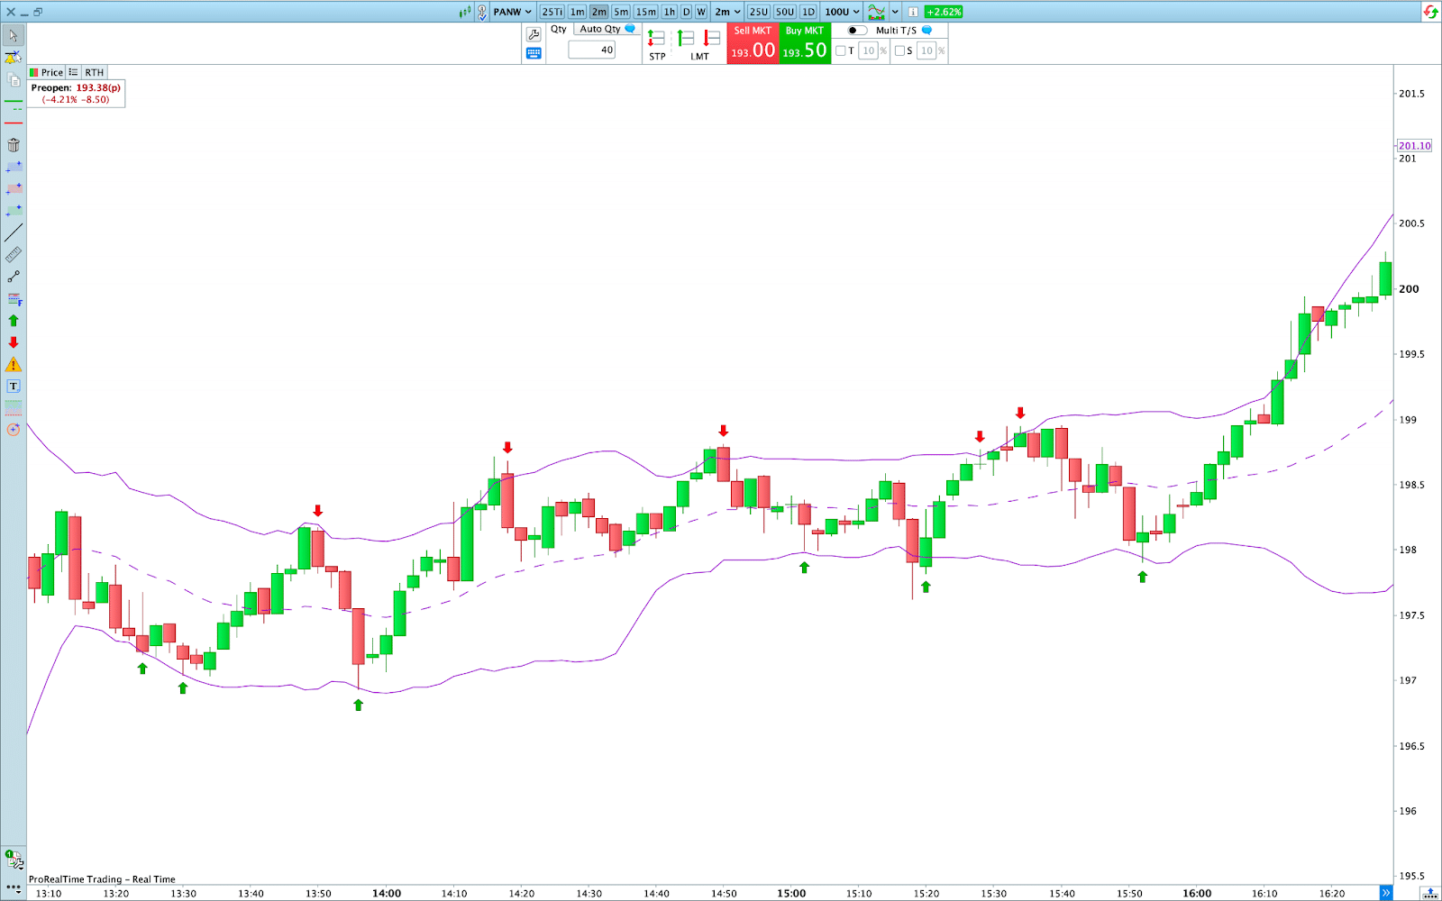The width and height of the screenshot is (1442, 901).
Task: Select the arrow cursor tool
Action: (x=14, y=36)
